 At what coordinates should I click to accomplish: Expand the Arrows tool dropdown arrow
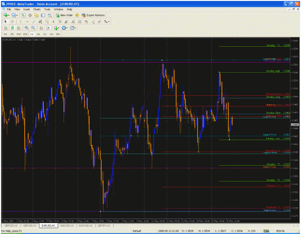[109, 22]
